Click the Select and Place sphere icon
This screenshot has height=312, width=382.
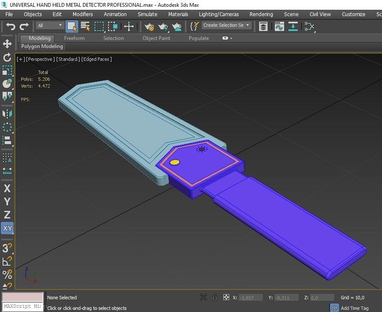pyautogui.click(x=7, y=83)
